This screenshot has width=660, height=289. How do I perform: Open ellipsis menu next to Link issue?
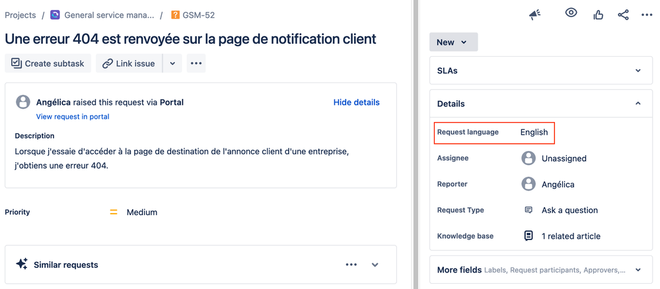(x=196, y=63)
